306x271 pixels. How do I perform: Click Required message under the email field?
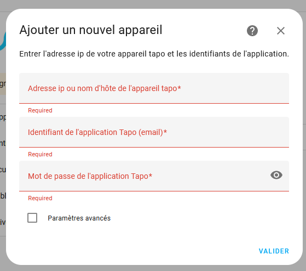(40, 154)
